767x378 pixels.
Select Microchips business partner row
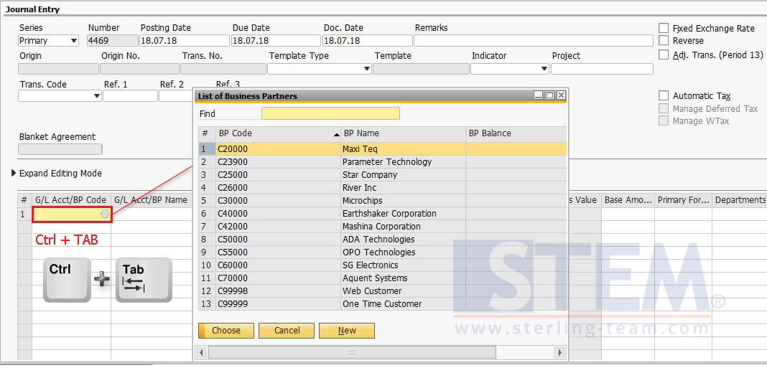click(383, 201)
